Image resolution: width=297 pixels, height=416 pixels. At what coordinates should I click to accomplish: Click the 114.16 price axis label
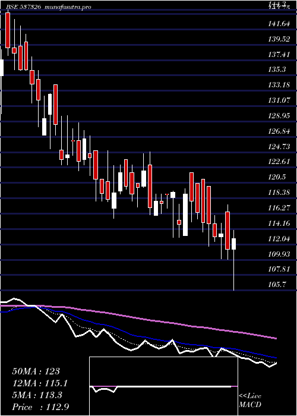(279, 223)
